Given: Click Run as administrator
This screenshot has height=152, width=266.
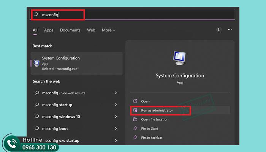Looking at the screenshot, I should [x=180, y=110].
